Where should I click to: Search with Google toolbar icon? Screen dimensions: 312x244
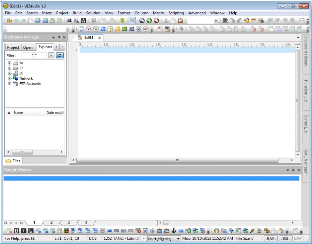coord(81,29)
